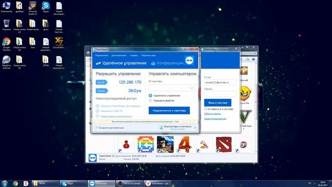Click the Clash Royale shortcut in Explorer
Viewport: 332px width, 187px height.
tap(165, 144)
